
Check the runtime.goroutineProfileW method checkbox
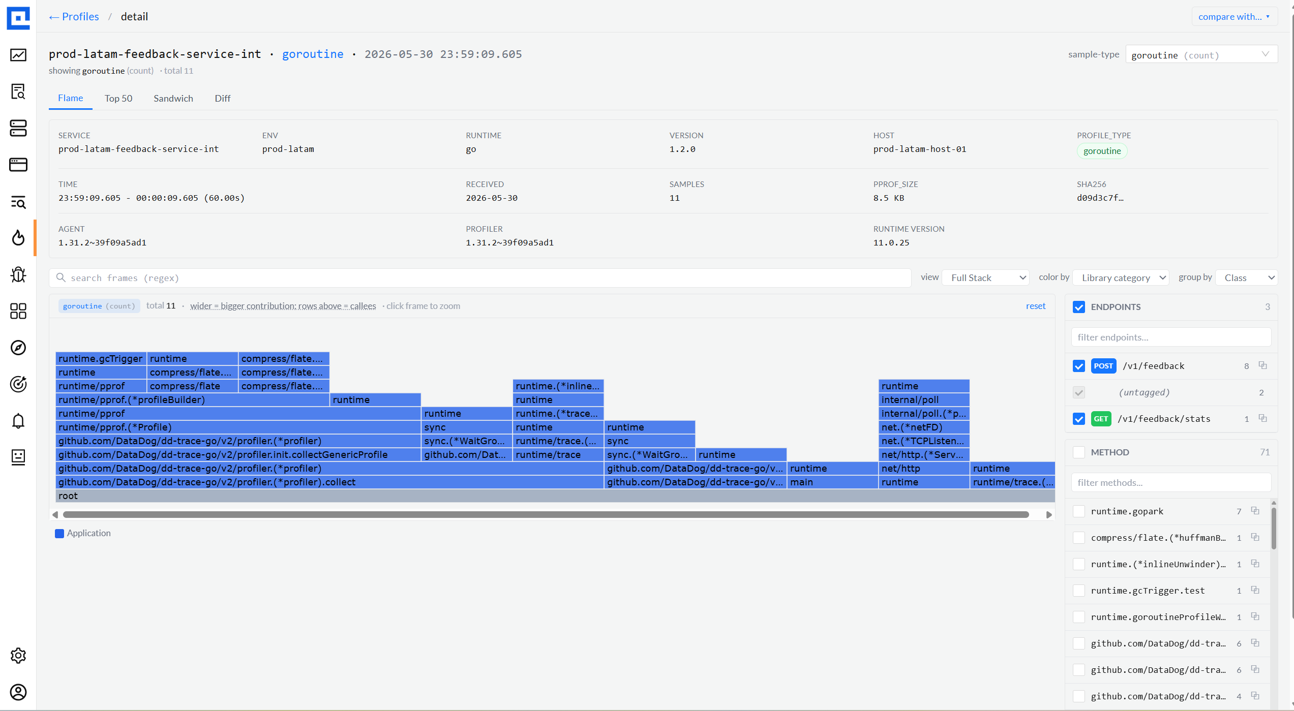[1079, 617]
